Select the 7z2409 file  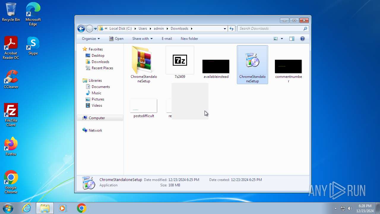point(180,63)
